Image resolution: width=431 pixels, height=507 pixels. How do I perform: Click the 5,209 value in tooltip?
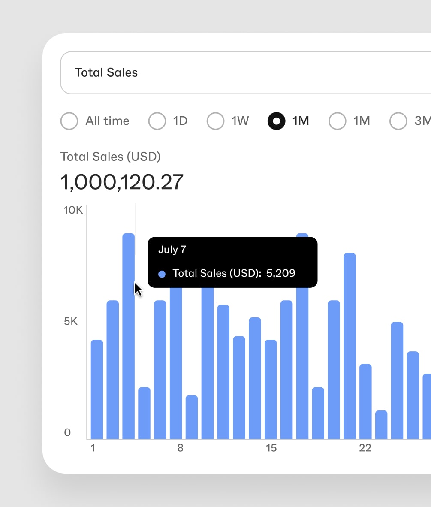coord(280,273)
